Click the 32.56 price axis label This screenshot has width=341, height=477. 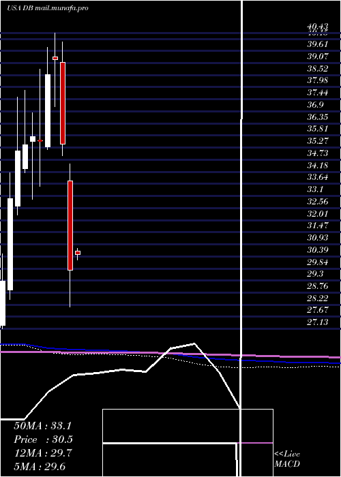pos(318,202)
